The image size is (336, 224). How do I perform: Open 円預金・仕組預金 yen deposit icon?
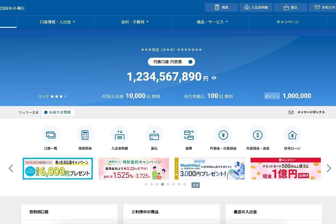click(223, 135)
